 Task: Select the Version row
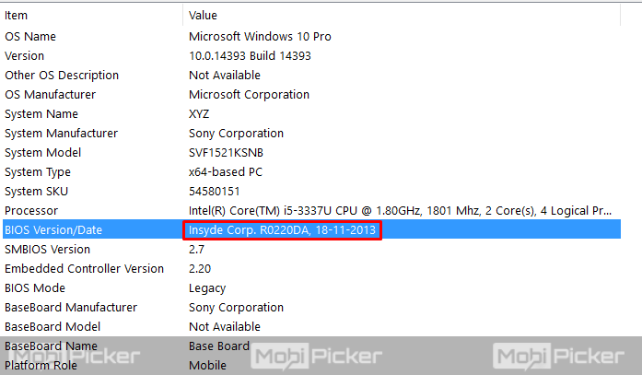click(24, 55)
